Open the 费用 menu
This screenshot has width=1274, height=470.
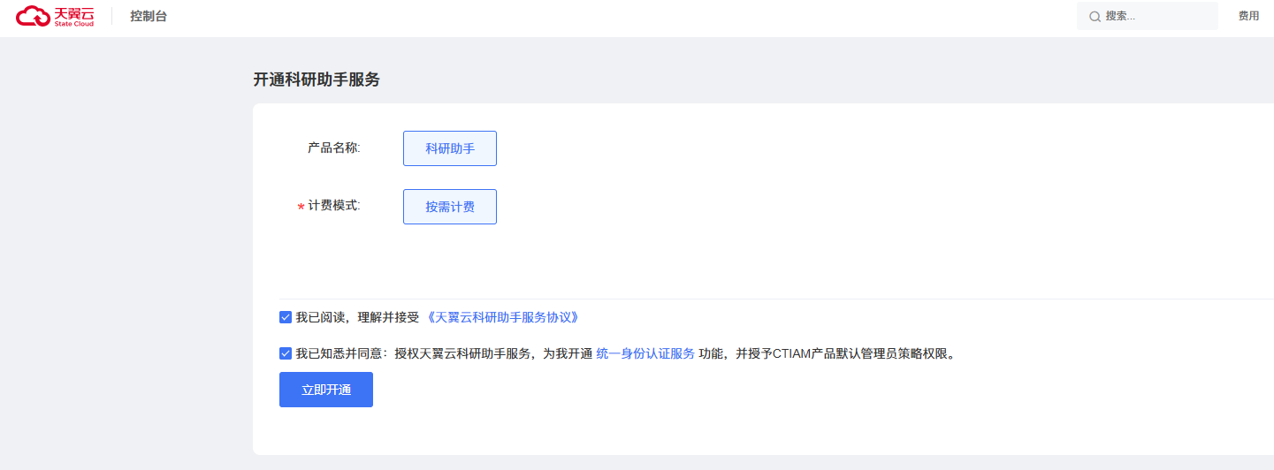click(1248, 16)
